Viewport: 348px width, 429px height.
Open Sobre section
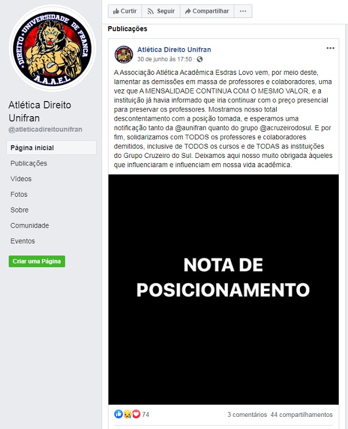(19, 210)
